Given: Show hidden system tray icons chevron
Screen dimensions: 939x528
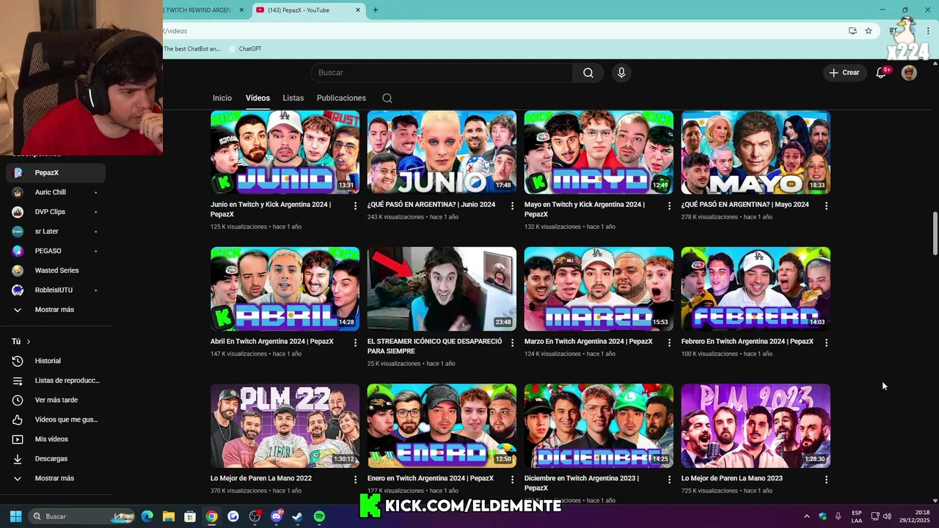Looking at the screenshot, I should click(x=806, y=516).
